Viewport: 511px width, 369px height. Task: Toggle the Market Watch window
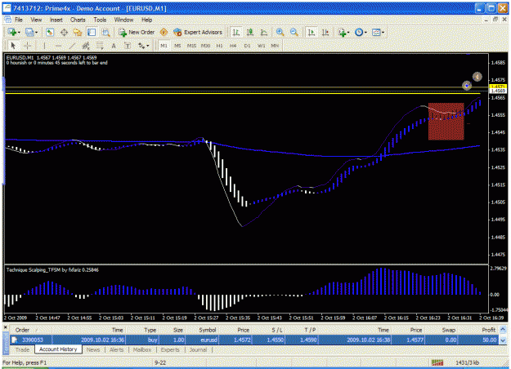tap(50, 32)
